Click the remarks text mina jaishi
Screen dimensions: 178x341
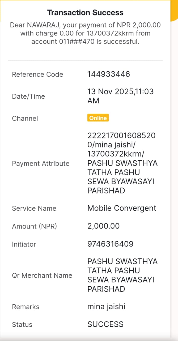coord(106,307)
